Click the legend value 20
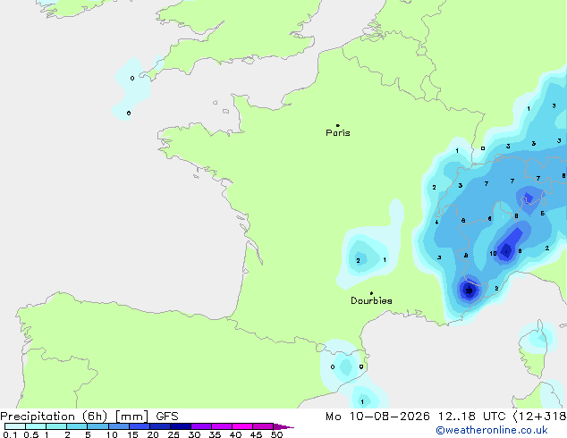 pos(153,434)
